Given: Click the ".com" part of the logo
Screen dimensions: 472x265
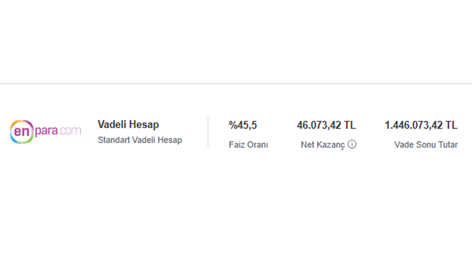Looking at the screenshot, I should point(69,130).
